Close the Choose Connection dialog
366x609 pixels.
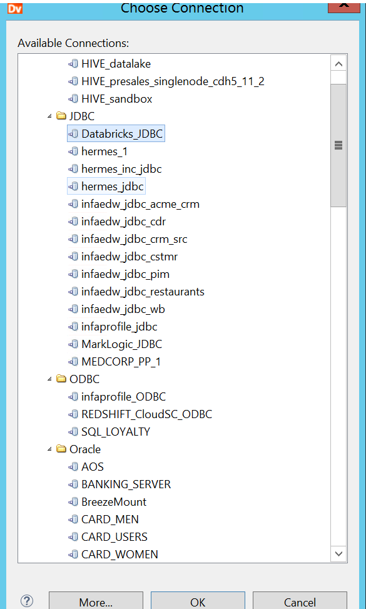(x=343, y=7)
